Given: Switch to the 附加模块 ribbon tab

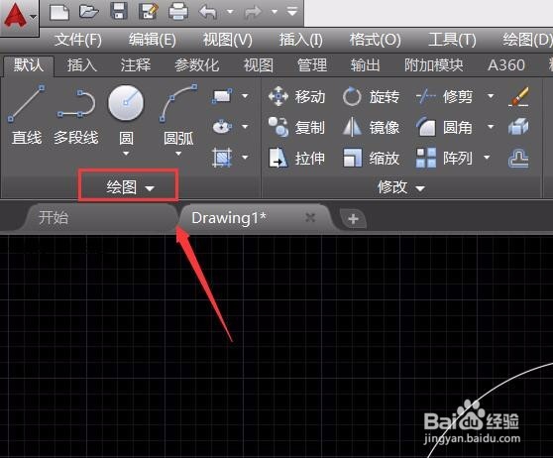Looking at the screenshot, I should [434, 65].
